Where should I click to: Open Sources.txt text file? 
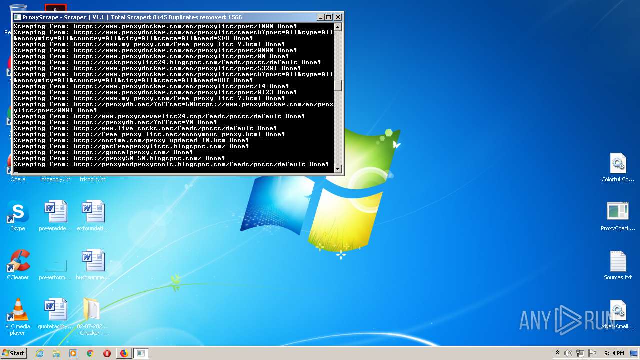tap(618, 265)
